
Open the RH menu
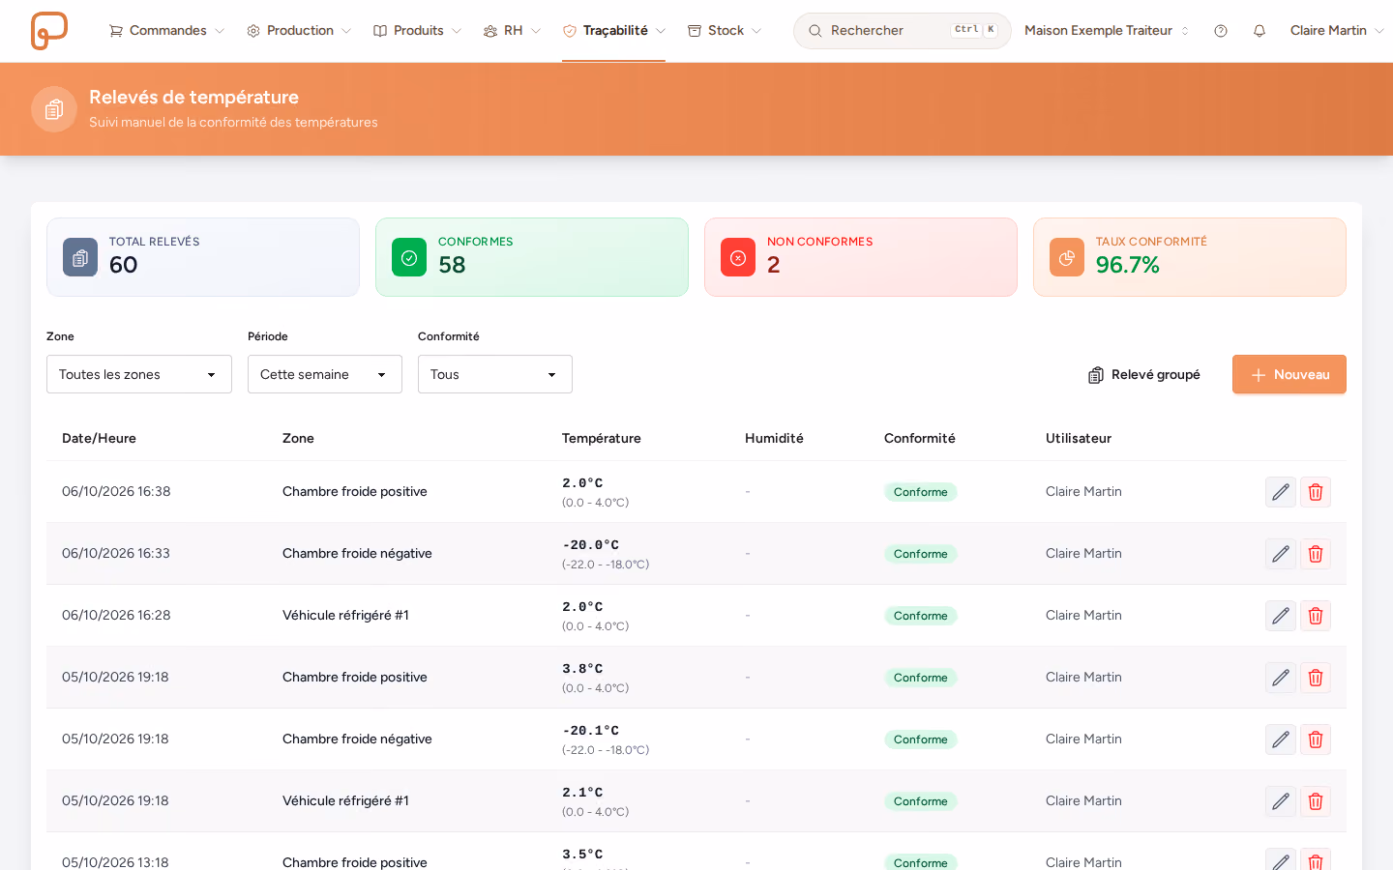coord(512,31)
